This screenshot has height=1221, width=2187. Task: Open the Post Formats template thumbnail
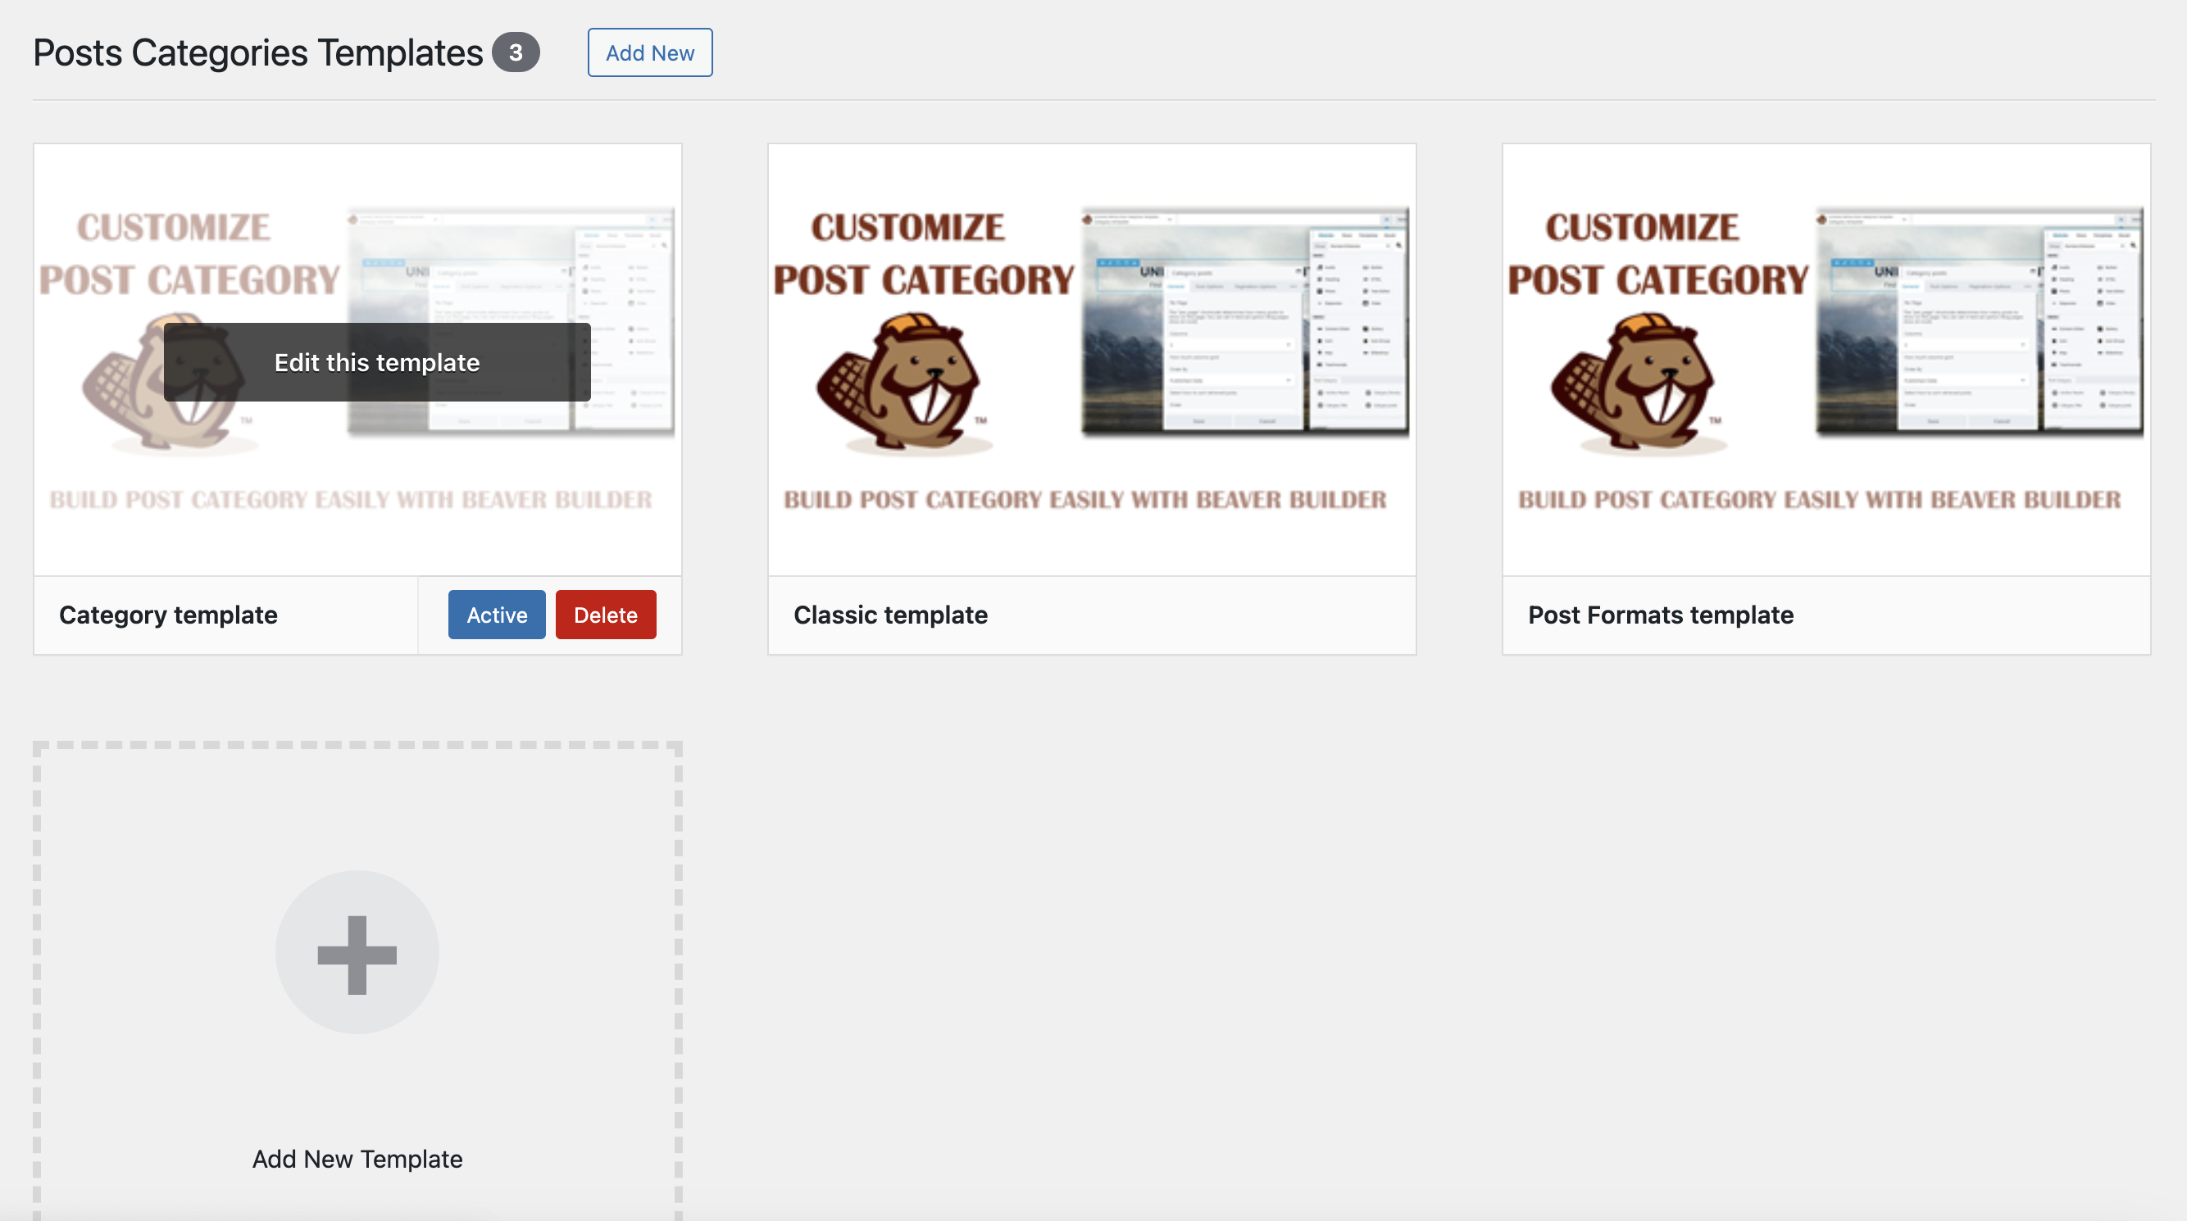[1826, 359]
